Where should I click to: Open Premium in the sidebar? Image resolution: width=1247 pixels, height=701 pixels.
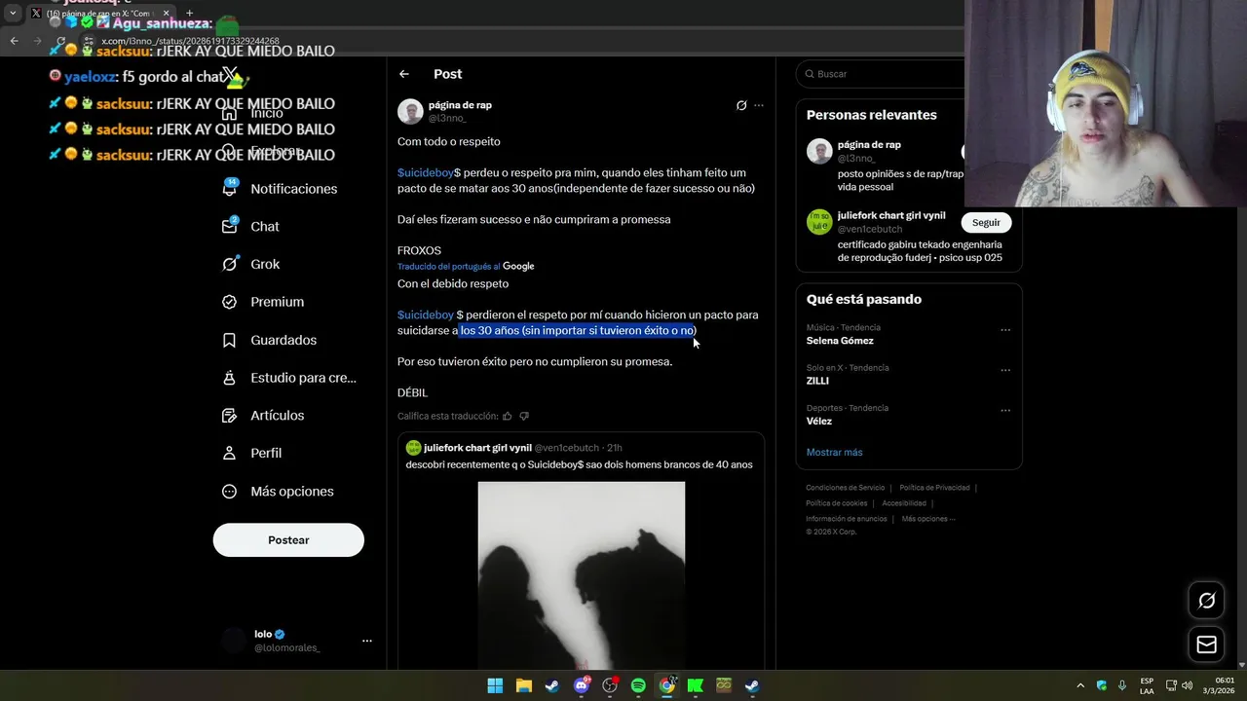pyautogui.click(x=263, y=302)
